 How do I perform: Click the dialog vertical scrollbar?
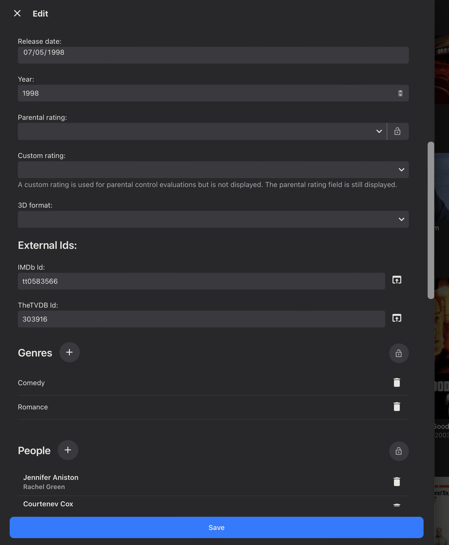(x=431, y=220)
